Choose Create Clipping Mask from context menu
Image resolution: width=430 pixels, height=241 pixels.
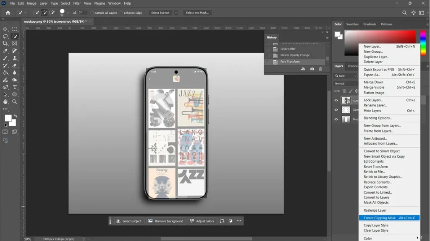point(389,218)
